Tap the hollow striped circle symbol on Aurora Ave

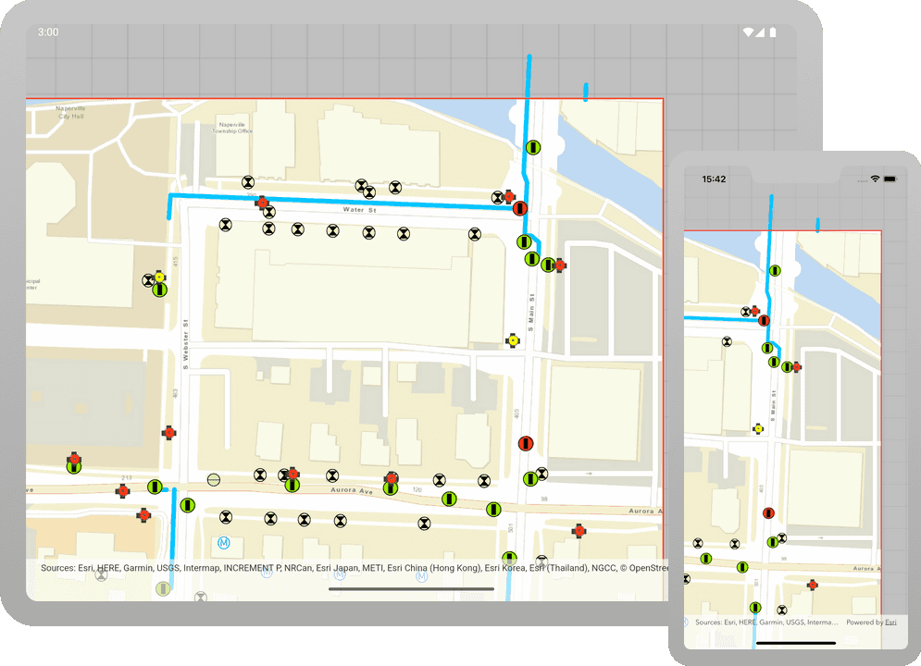[x=214, y=479]
